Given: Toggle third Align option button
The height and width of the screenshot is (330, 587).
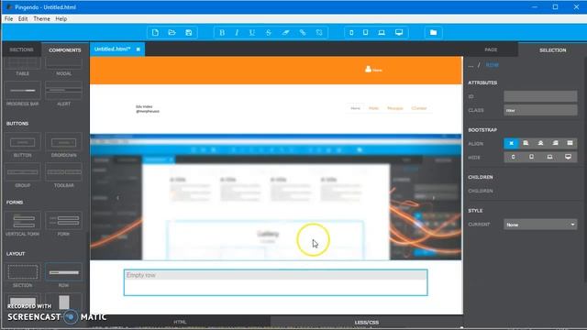Looking at the screenshot, I should click(x=540, y=143).
